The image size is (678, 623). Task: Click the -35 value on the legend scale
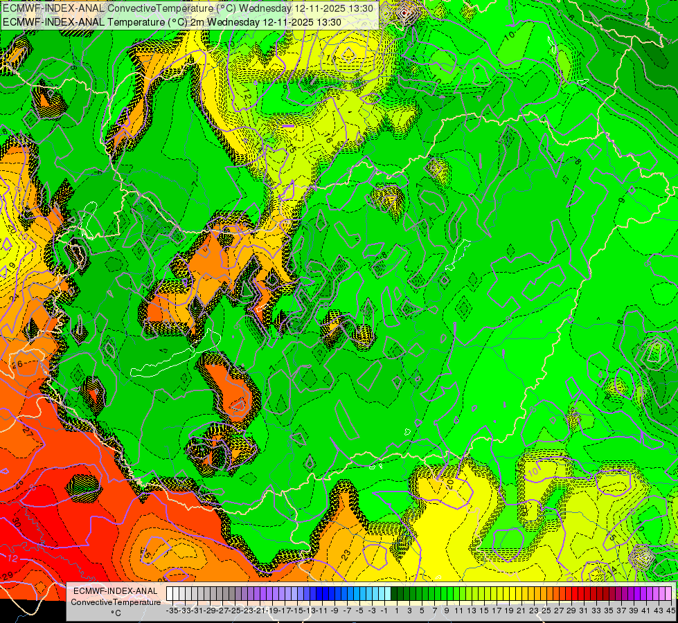point(172,611)
